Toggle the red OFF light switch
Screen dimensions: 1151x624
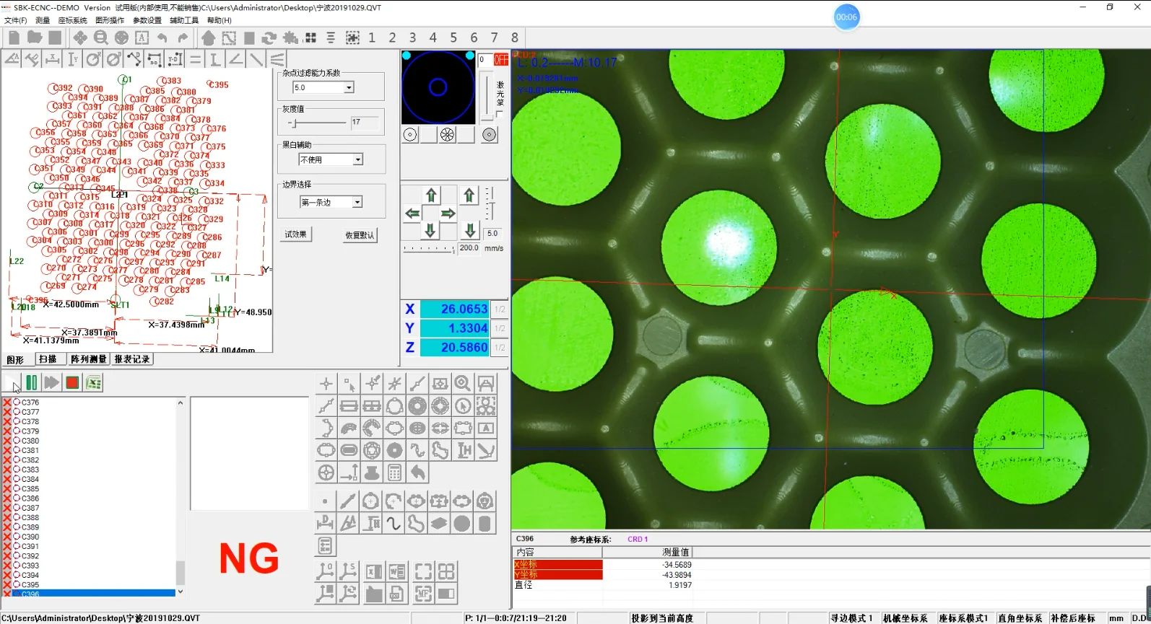pos(500,60)
